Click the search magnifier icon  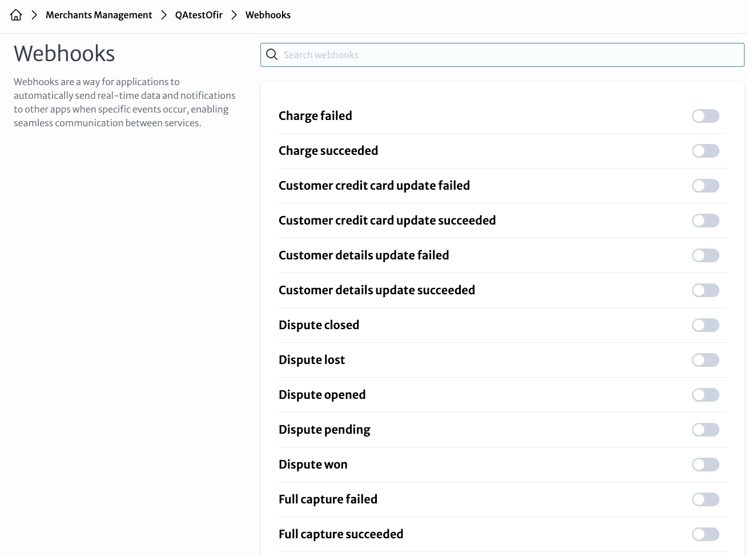272,55
